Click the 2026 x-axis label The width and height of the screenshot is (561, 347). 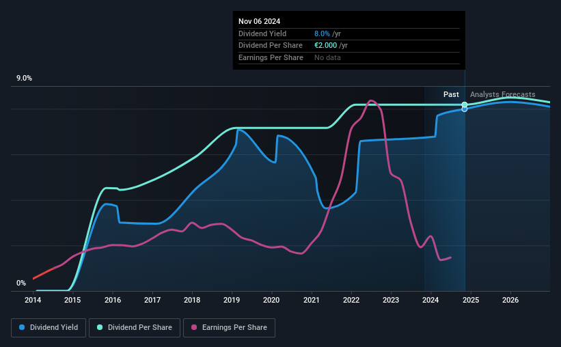(x=510, y=300)
